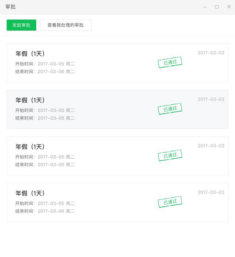Viewport: 235px width, 257px height.
Task: Click the 已通过 stamp in the first card
Action: tap(170, 62)
